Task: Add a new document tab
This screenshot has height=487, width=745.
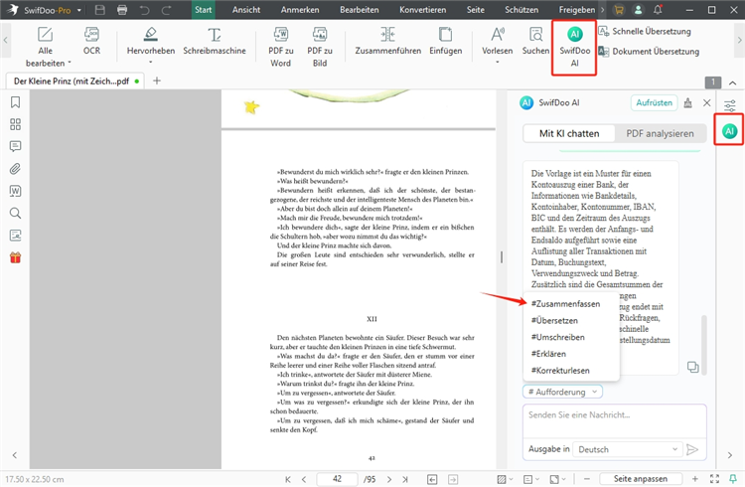Action: pos(157,81)
